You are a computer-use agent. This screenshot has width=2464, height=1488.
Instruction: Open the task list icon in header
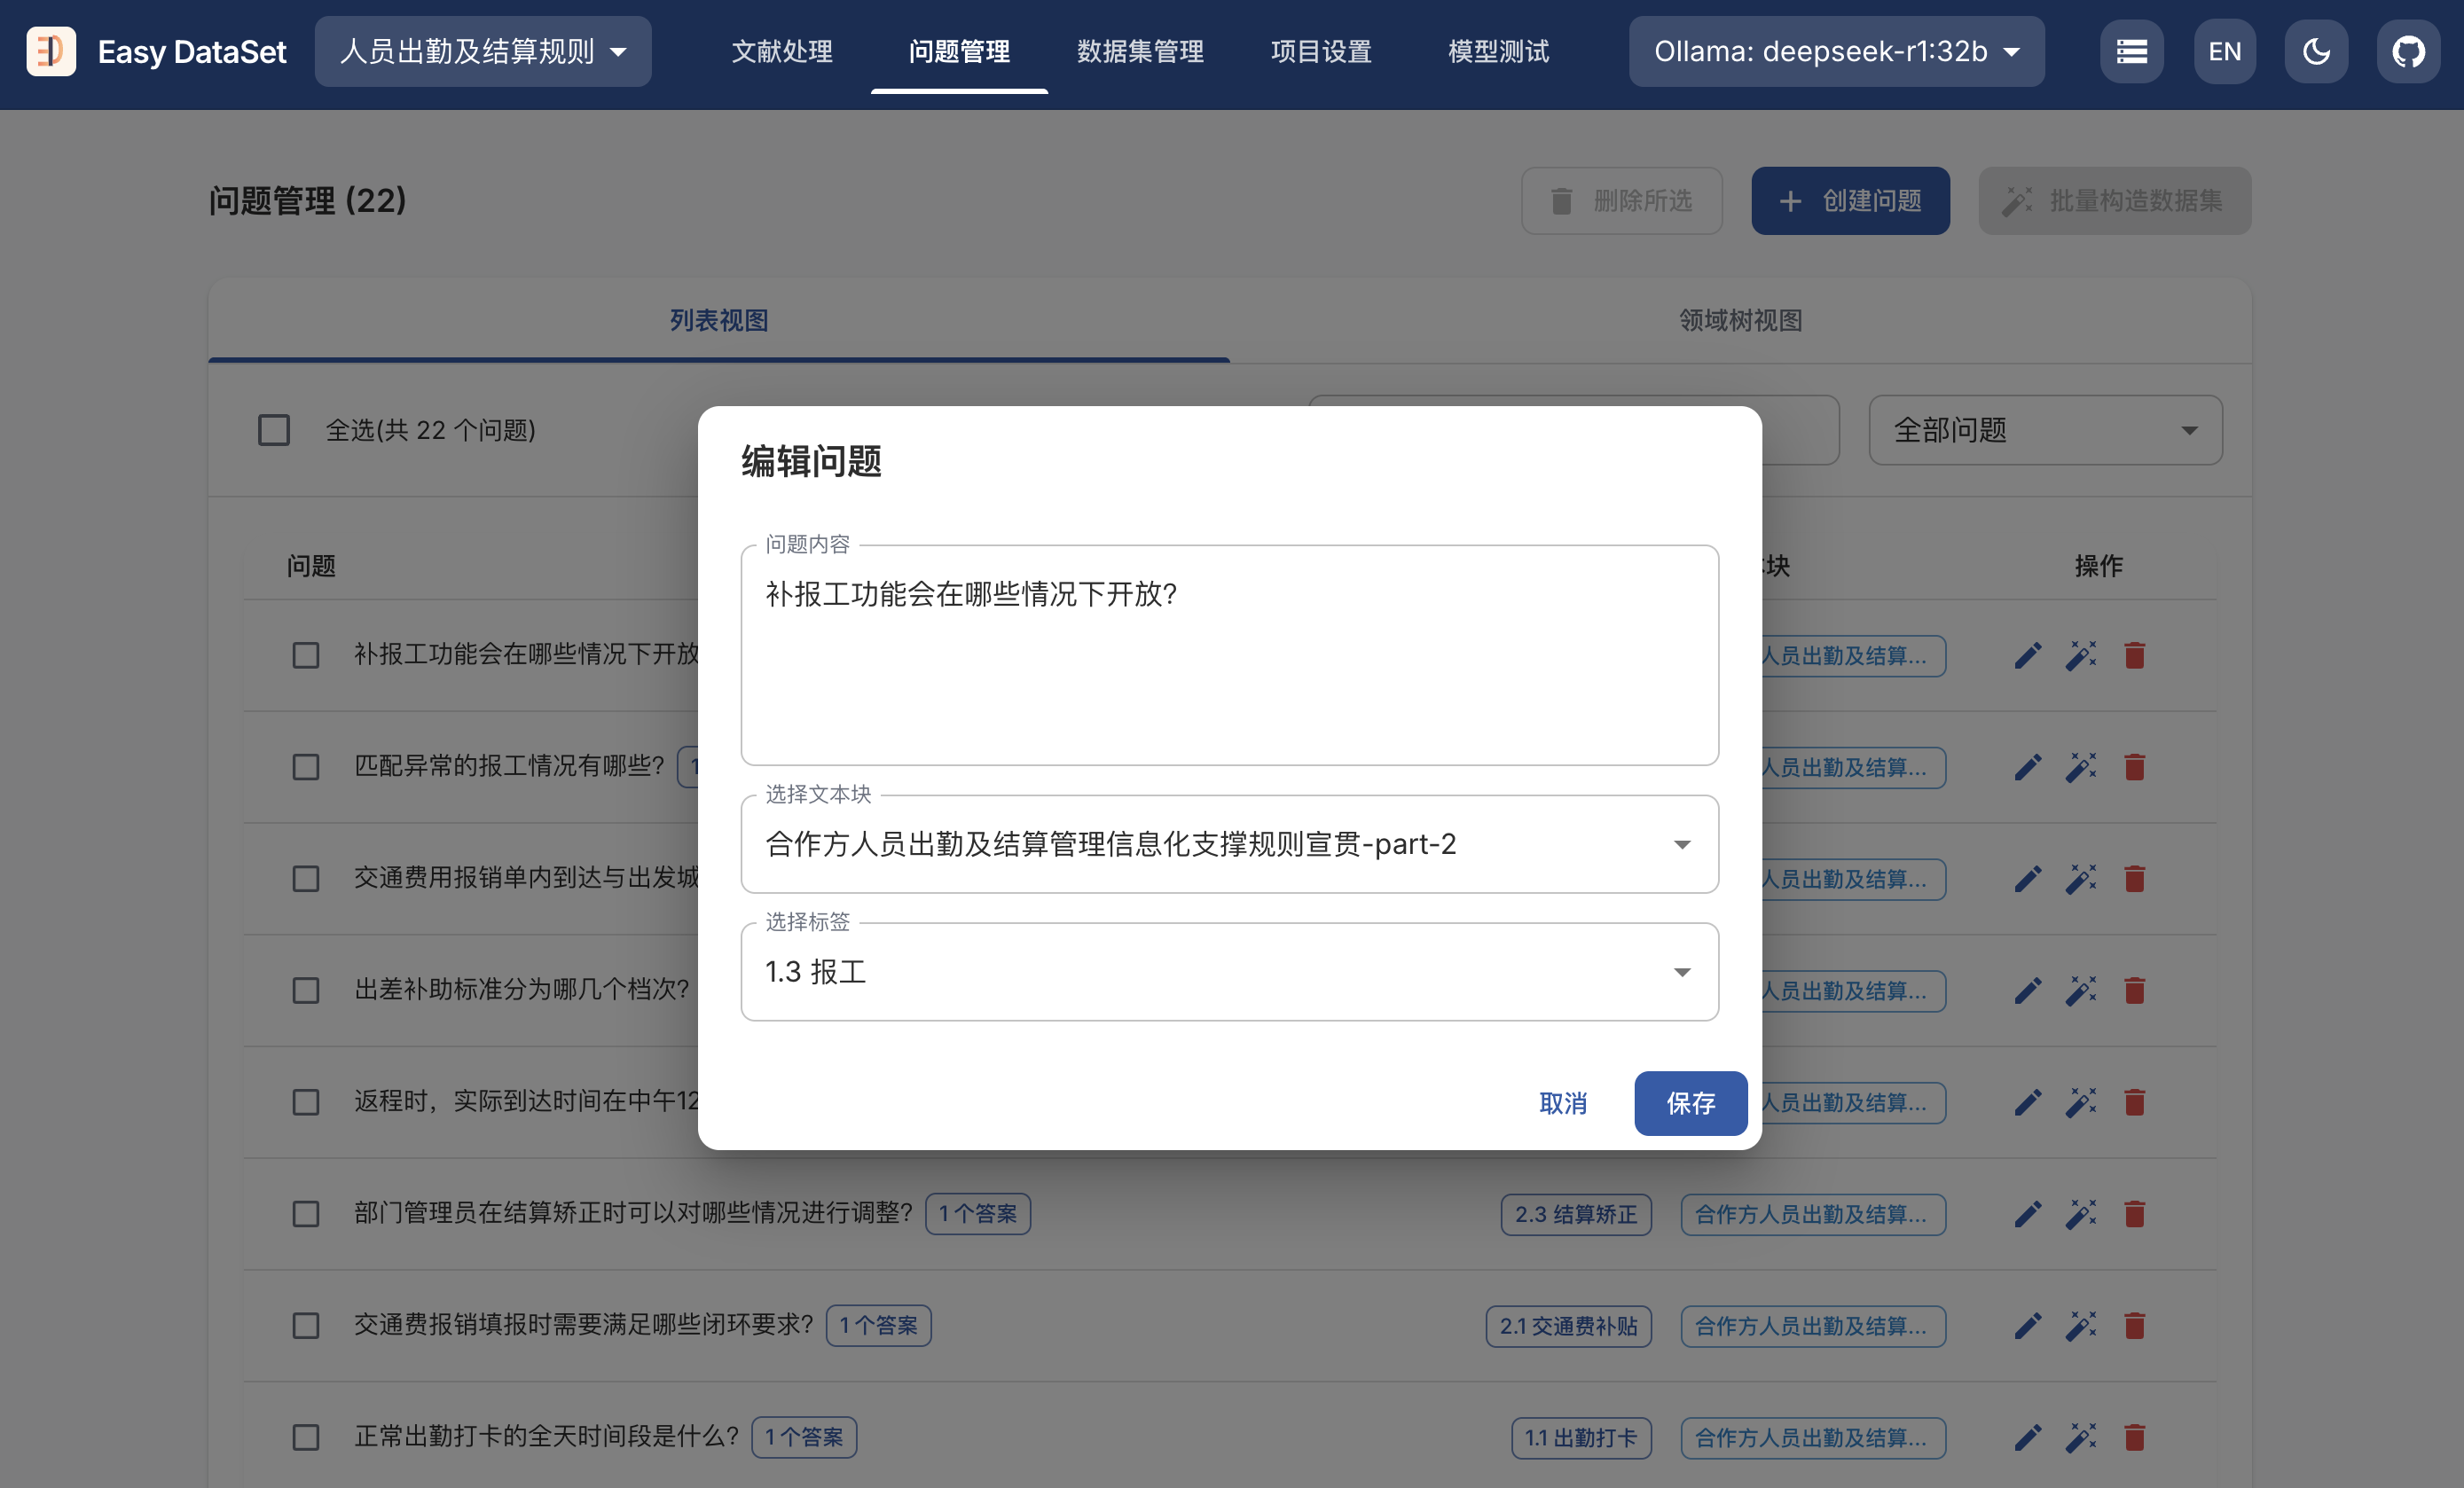point(2131,51)
